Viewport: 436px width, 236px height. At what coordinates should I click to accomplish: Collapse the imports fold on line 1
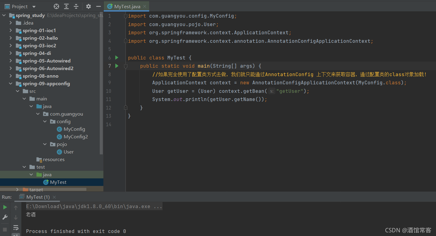coord(126,16)
